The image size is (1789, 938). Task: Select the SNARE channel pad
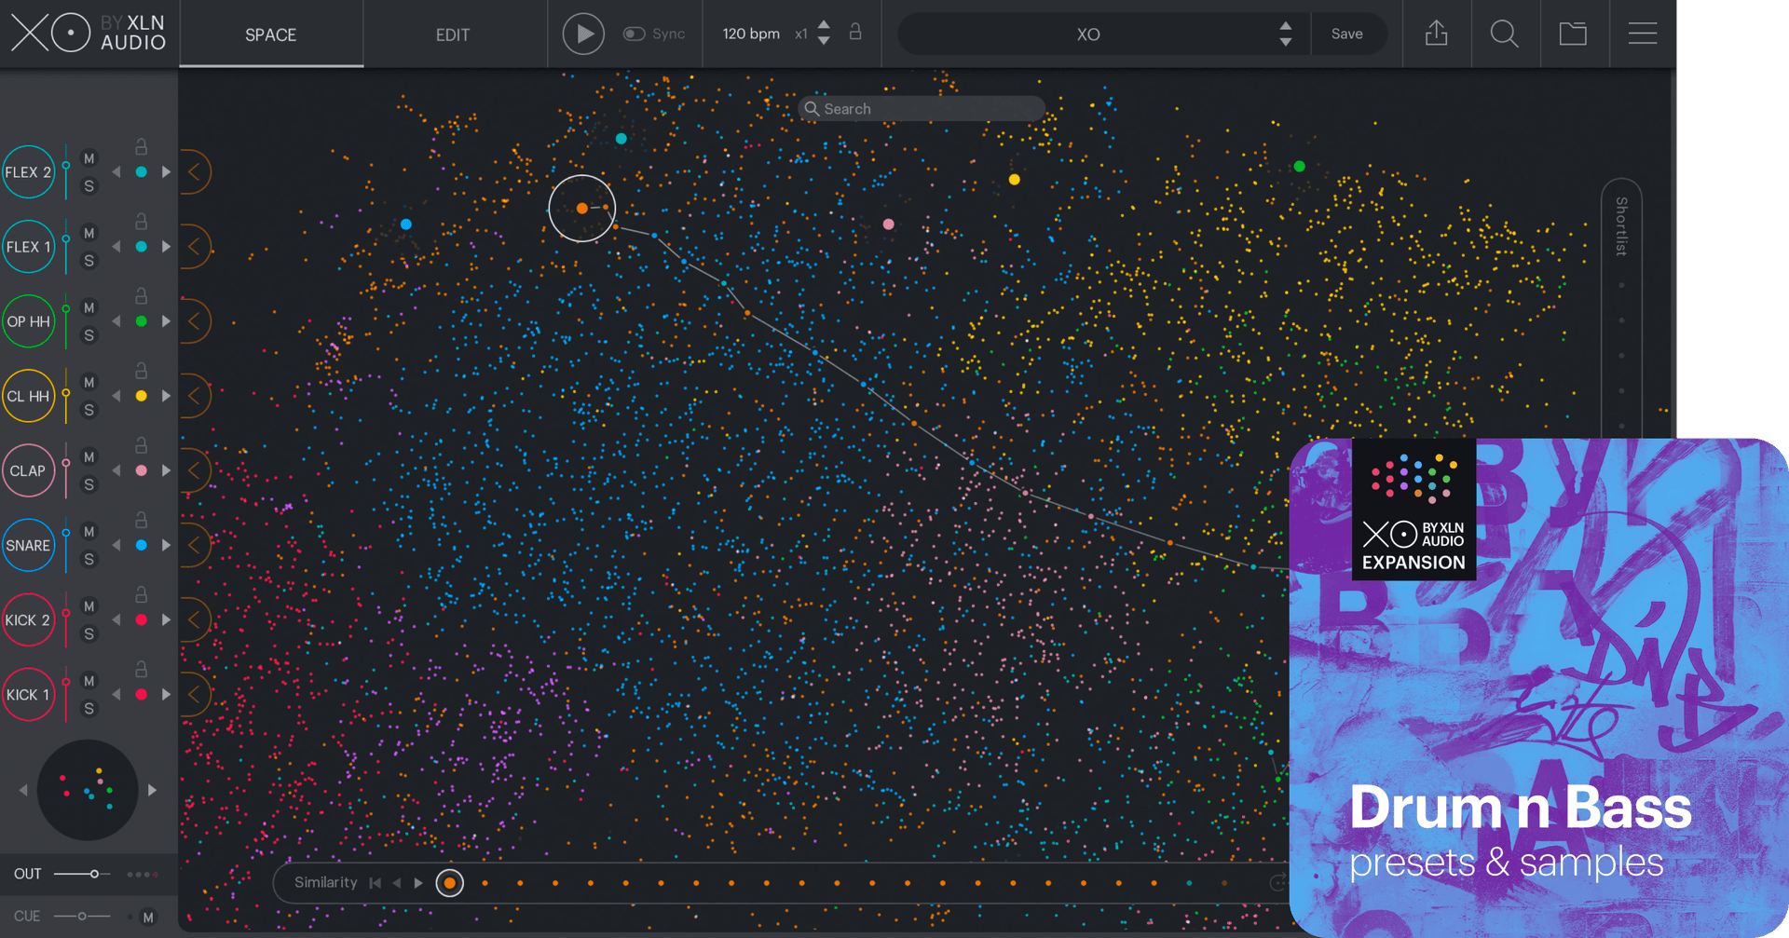pos(28,545)
